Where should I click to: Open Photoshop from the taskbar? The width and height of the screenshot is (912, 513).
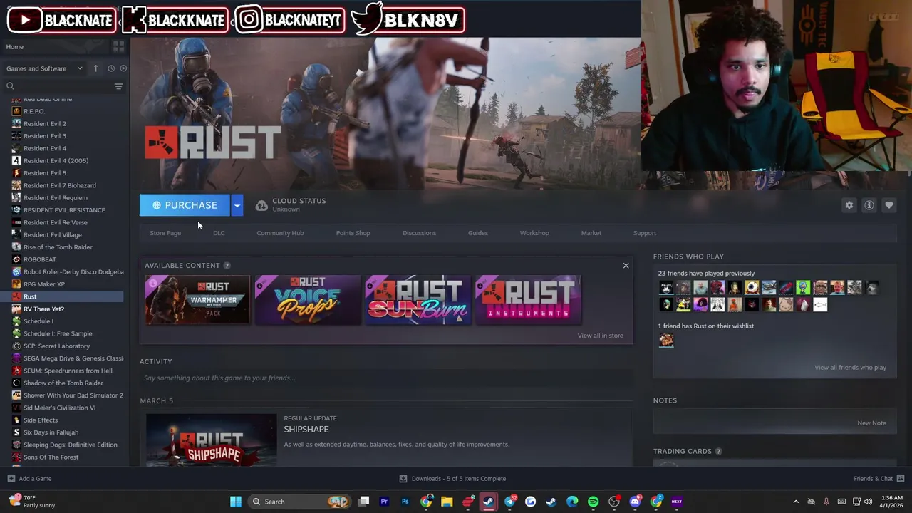[405, 502]
